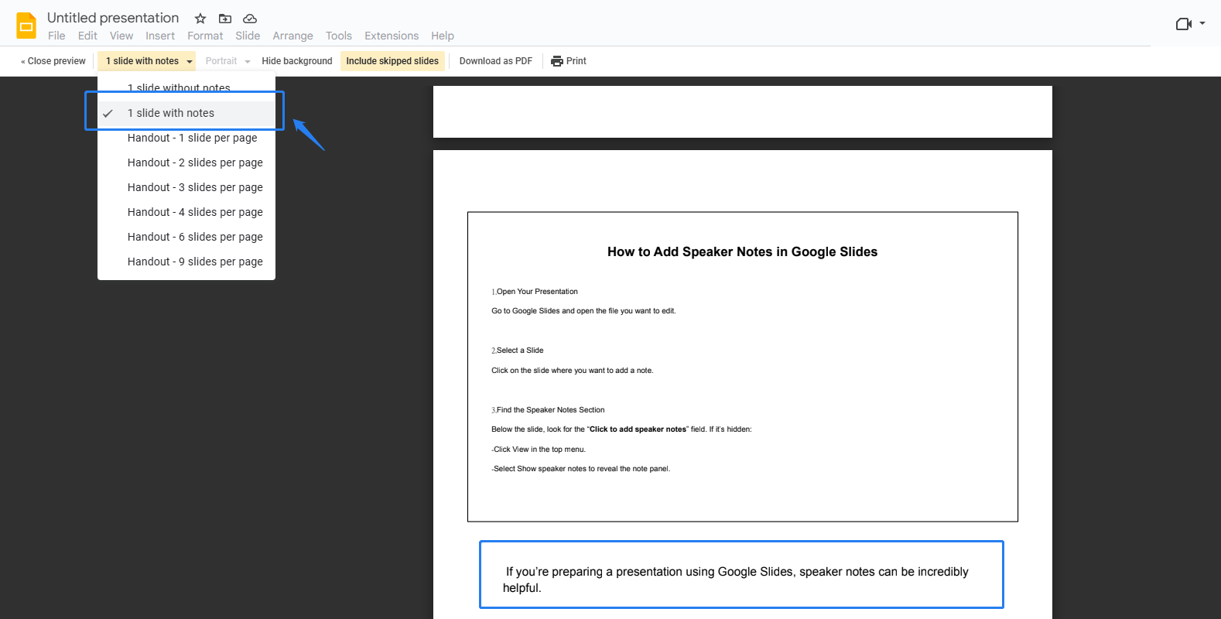The image size is (1221, 619).
Task: Open the Portrait orientation dropdown
Action: [x=227, y=61]
